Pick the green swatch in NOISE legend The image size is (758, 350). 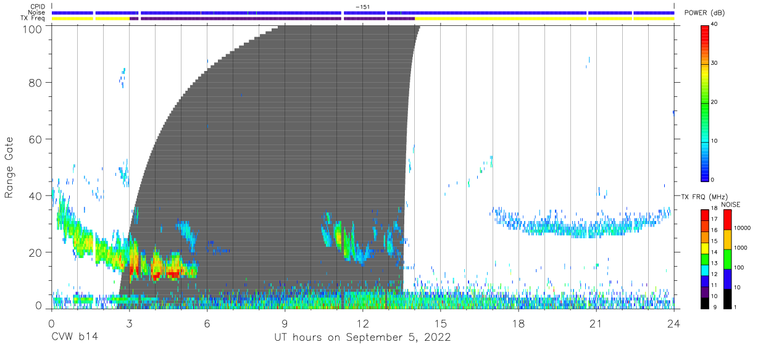click(x=727, y=259)
